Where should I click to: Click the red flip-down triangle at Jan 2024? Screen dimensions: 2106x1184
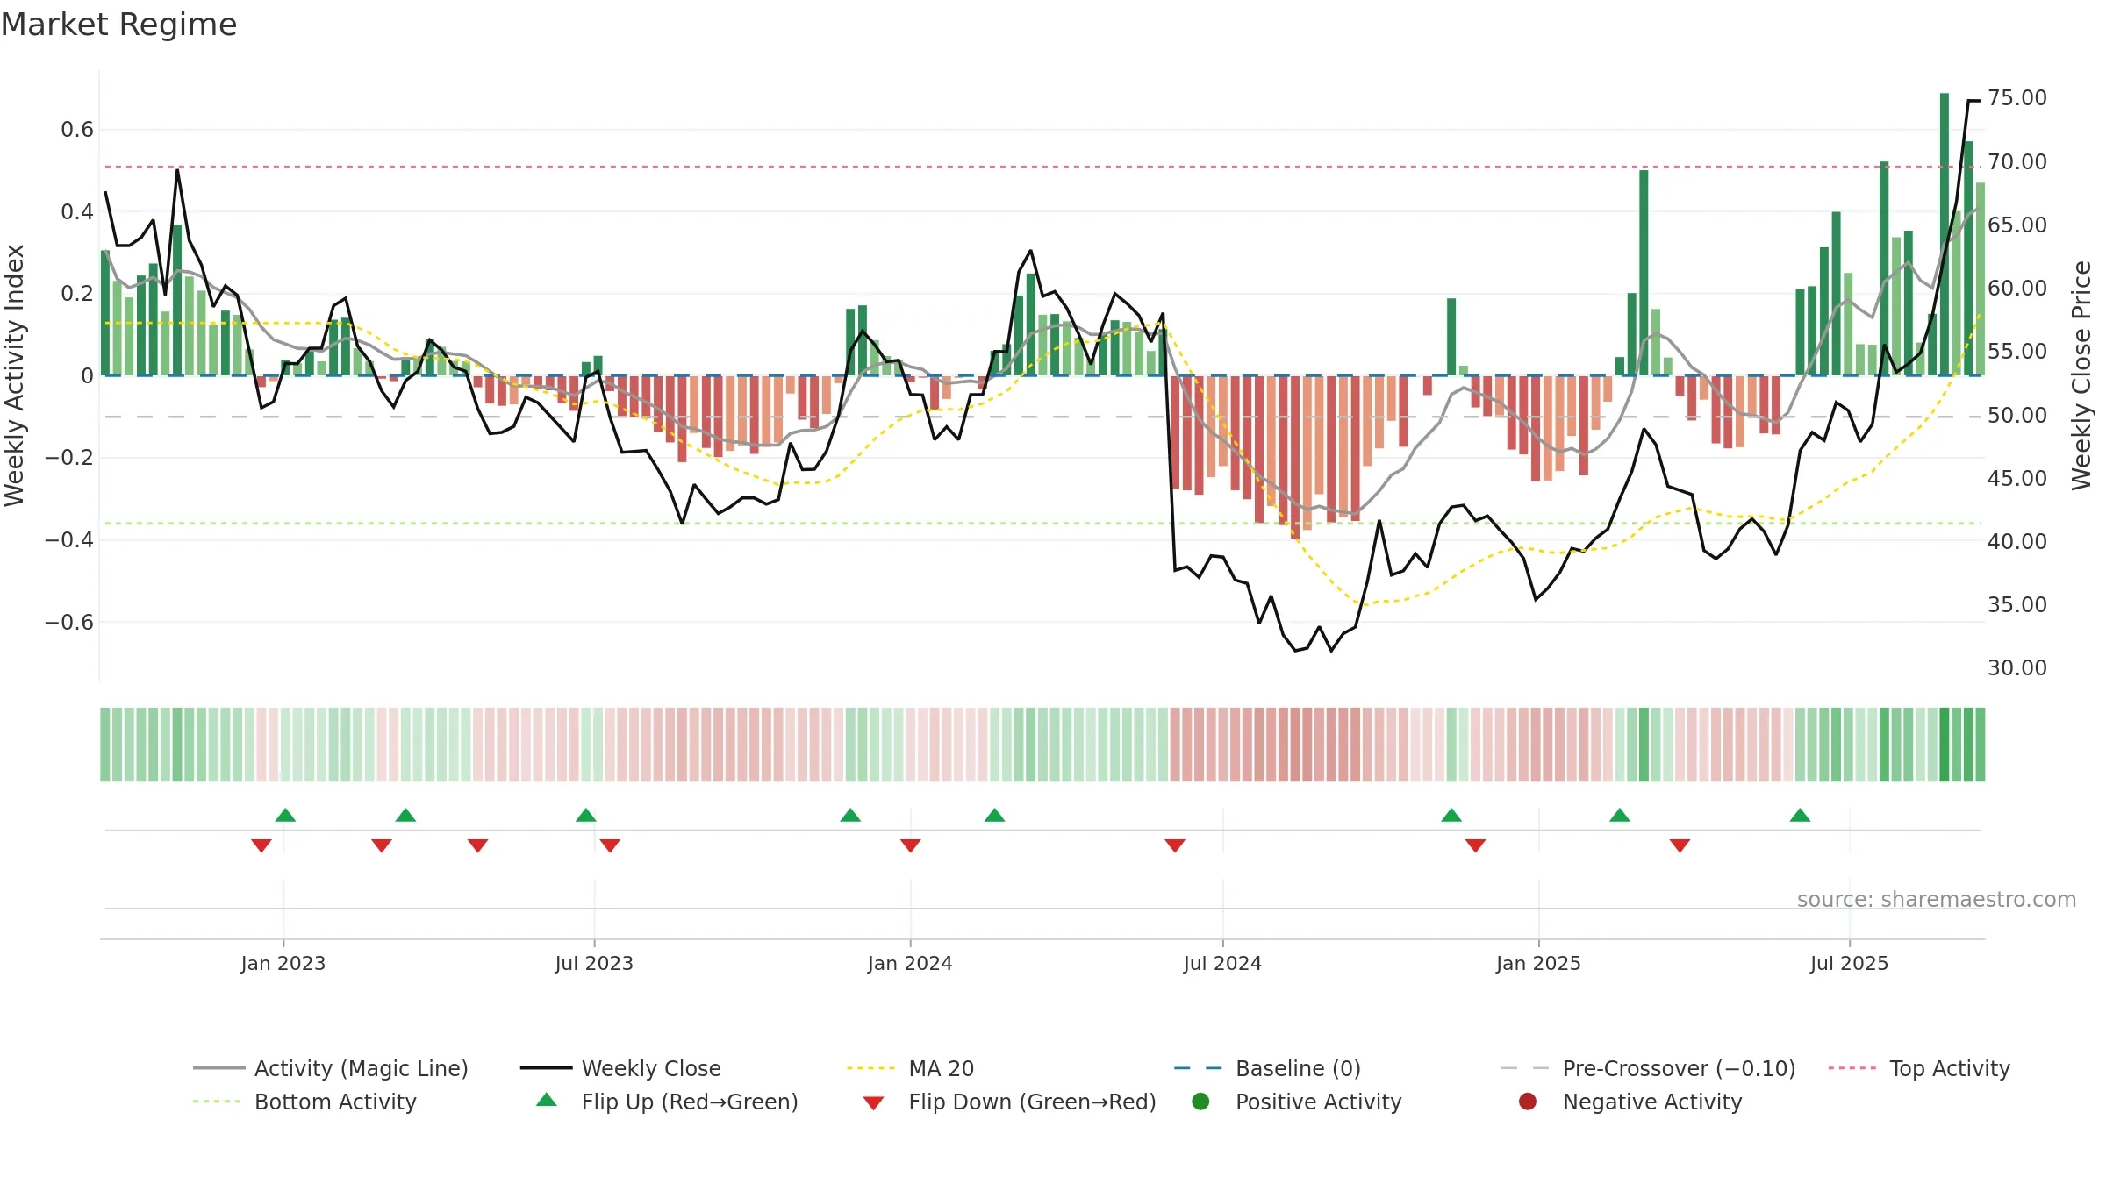(x=911, y=845)
